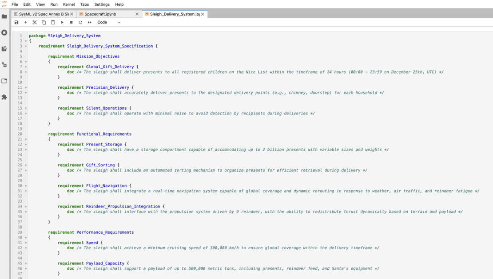The image size is (493, 279).
Task: Close the Spacecraft.ipynb tab
Action: click(137, 14)
